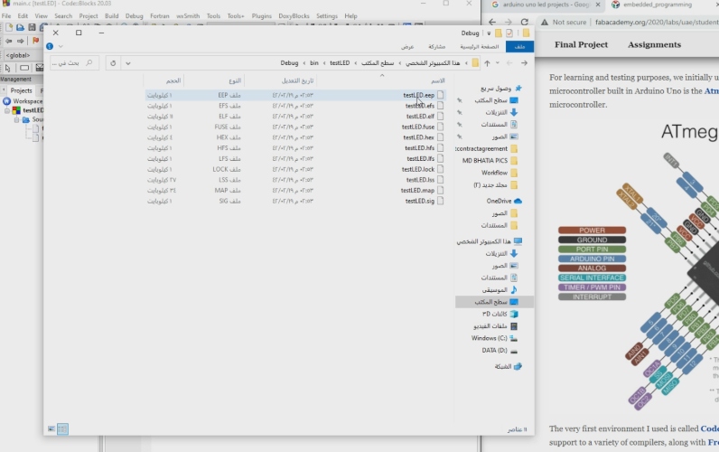Select the testLED.sig file
The width and height of the screenshot is (719, 452).
294,201
